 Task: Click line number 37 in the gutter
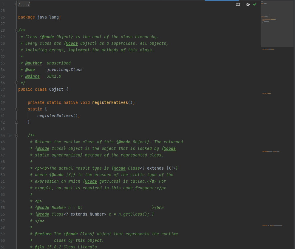coord(3,89)
